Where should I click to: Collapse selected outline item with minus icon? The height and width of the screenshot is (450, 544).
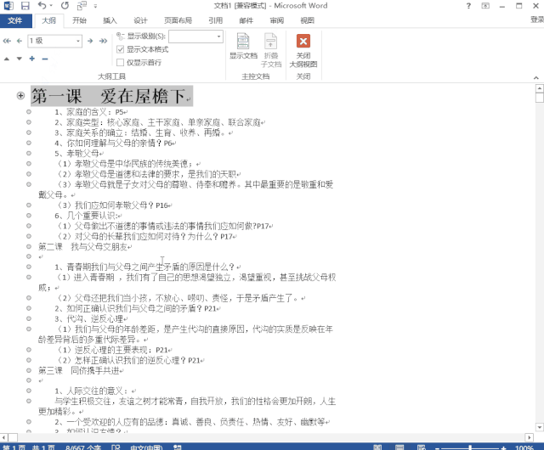[x=45, y=59]
